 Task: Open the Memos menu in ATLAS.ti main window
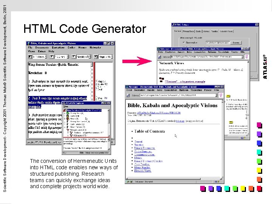82,48
